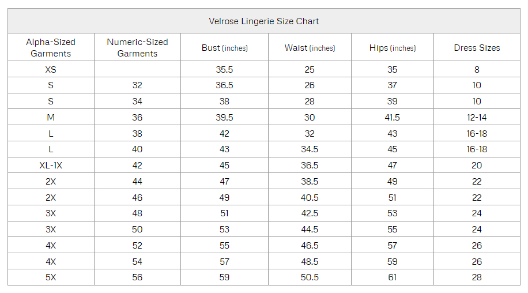This screenshot has height=293, width=528.
Task: Click dress size 28 cell
Action: 477,277
